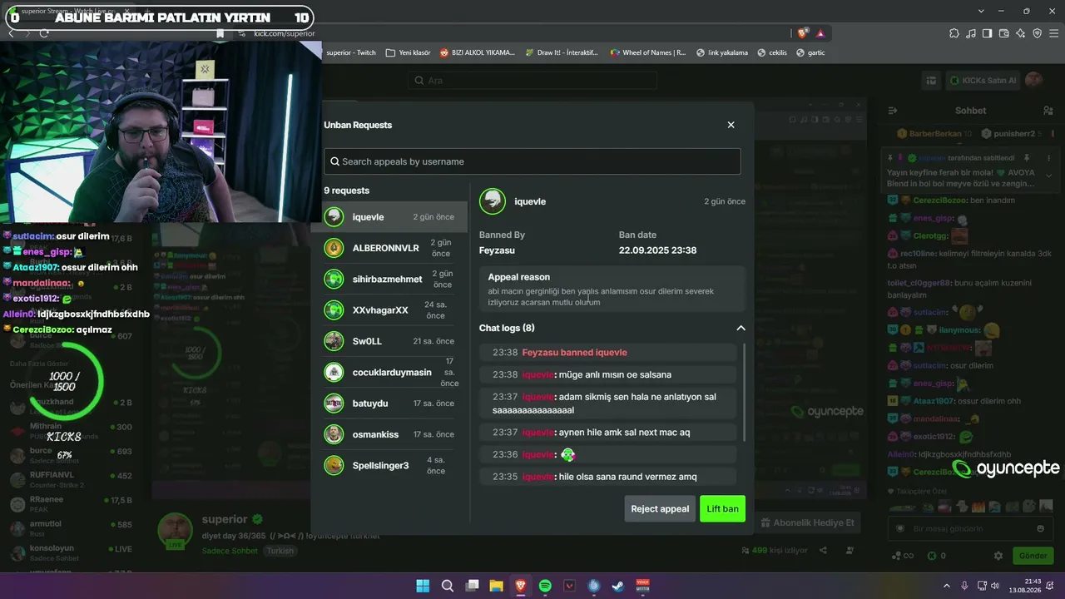This screenshot has height=599, width=1065.
Task: Open Brave Rewards triangle icon
Action: pos(820,33)
